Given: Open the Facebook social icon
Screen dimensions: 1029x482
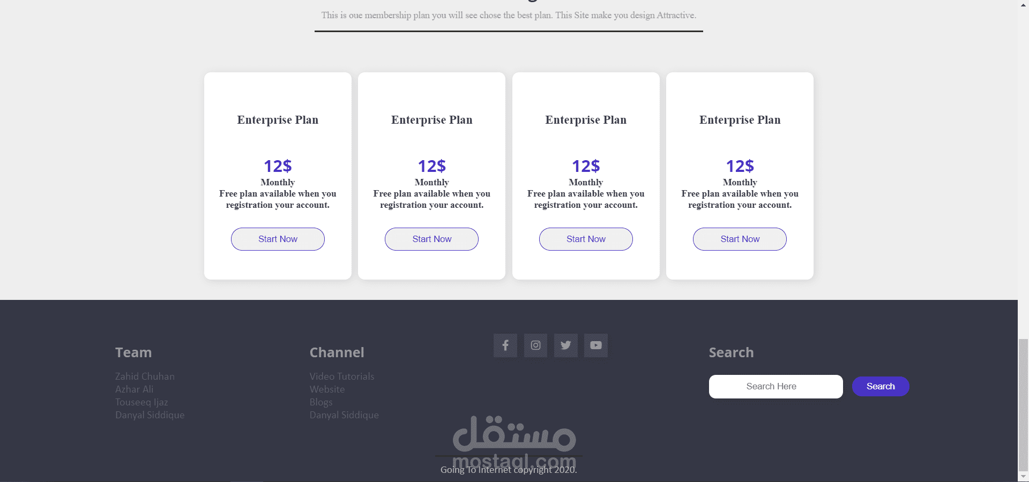Looking at the screenshot, I should [x=505, y=345].
